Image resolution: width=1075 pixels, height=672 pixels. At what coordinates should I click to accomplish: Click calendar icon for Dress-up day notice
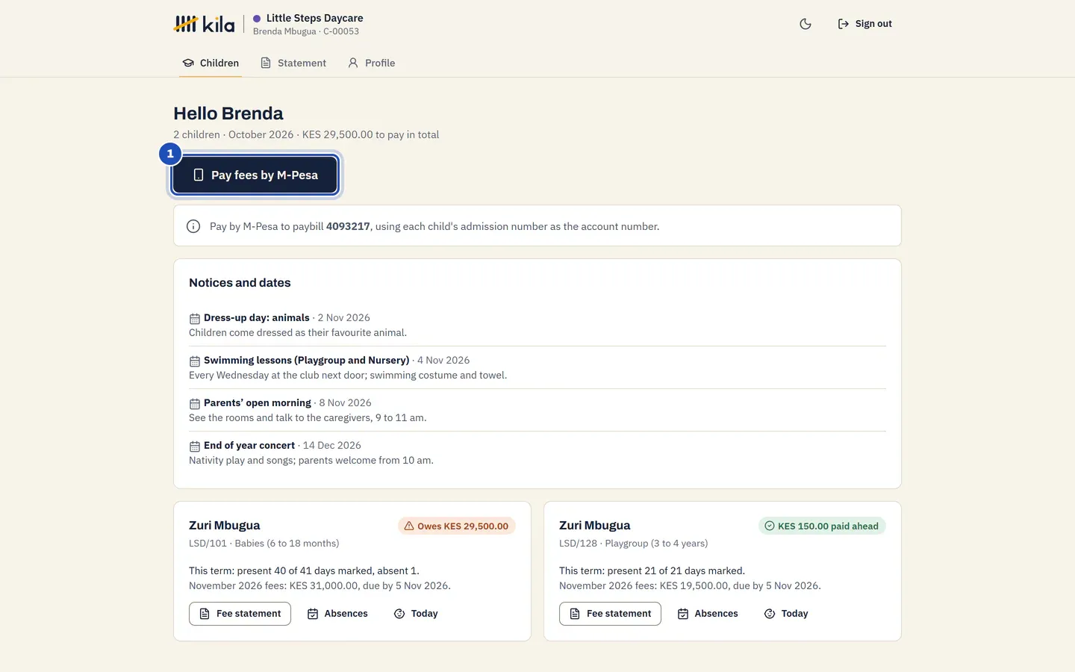tap(194, 318)
